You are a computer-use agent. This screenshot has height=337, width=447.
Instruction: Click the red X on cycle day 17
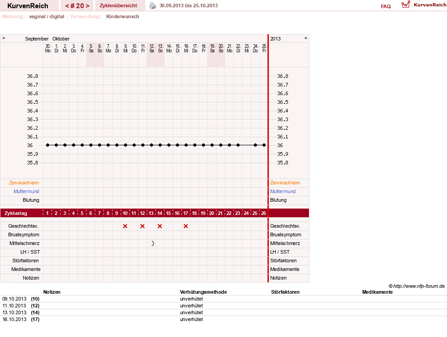pyautogui.click(x=185, y=226)
